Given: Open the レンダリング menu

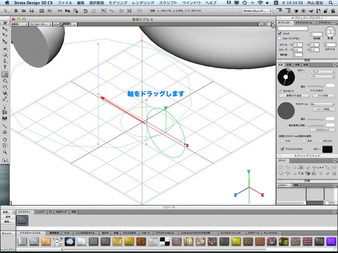Looking at the screenshot, I should click(x=143, y=3).
